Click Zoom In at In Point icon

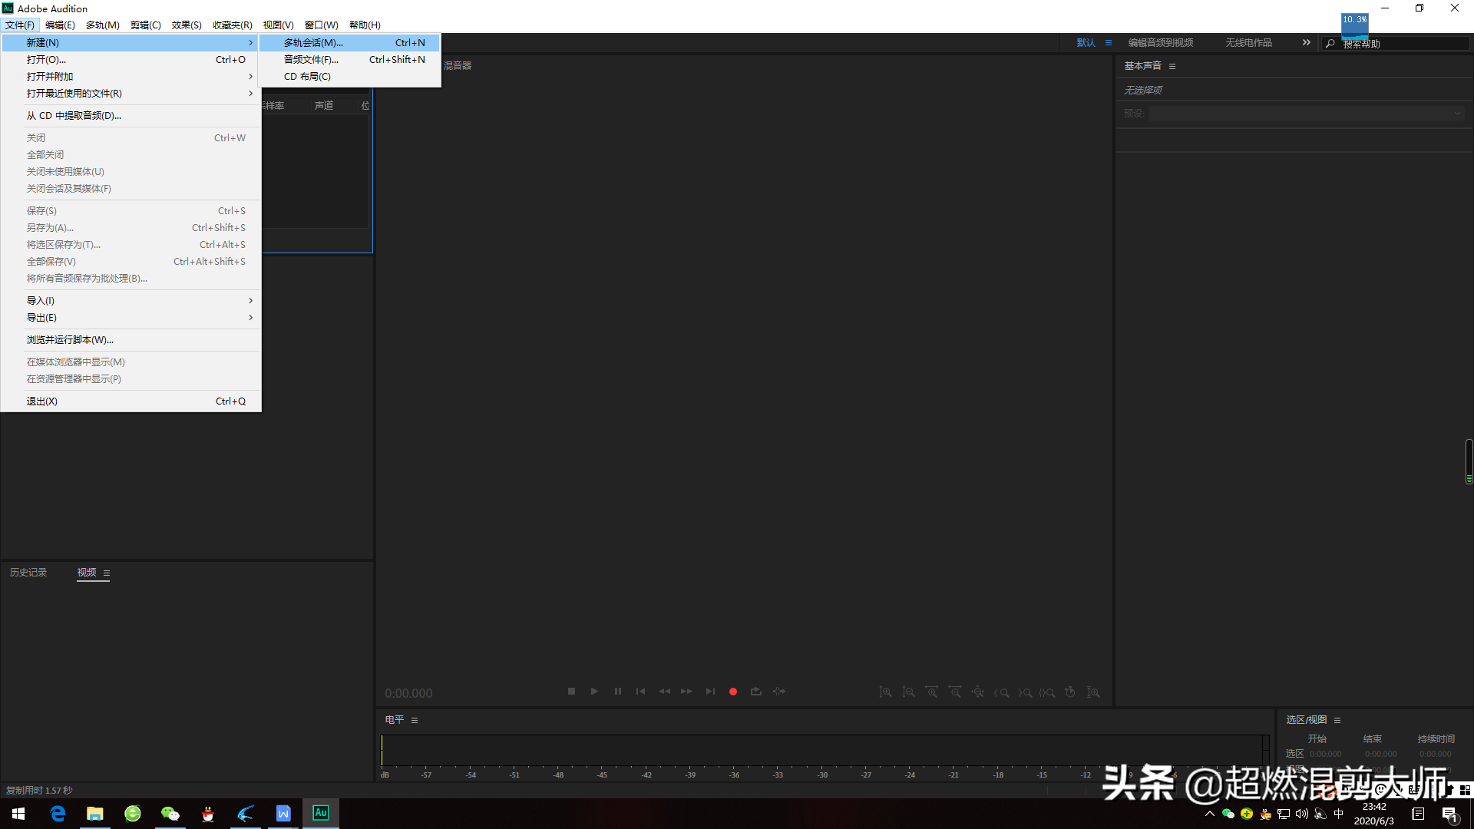(1001, 692)
